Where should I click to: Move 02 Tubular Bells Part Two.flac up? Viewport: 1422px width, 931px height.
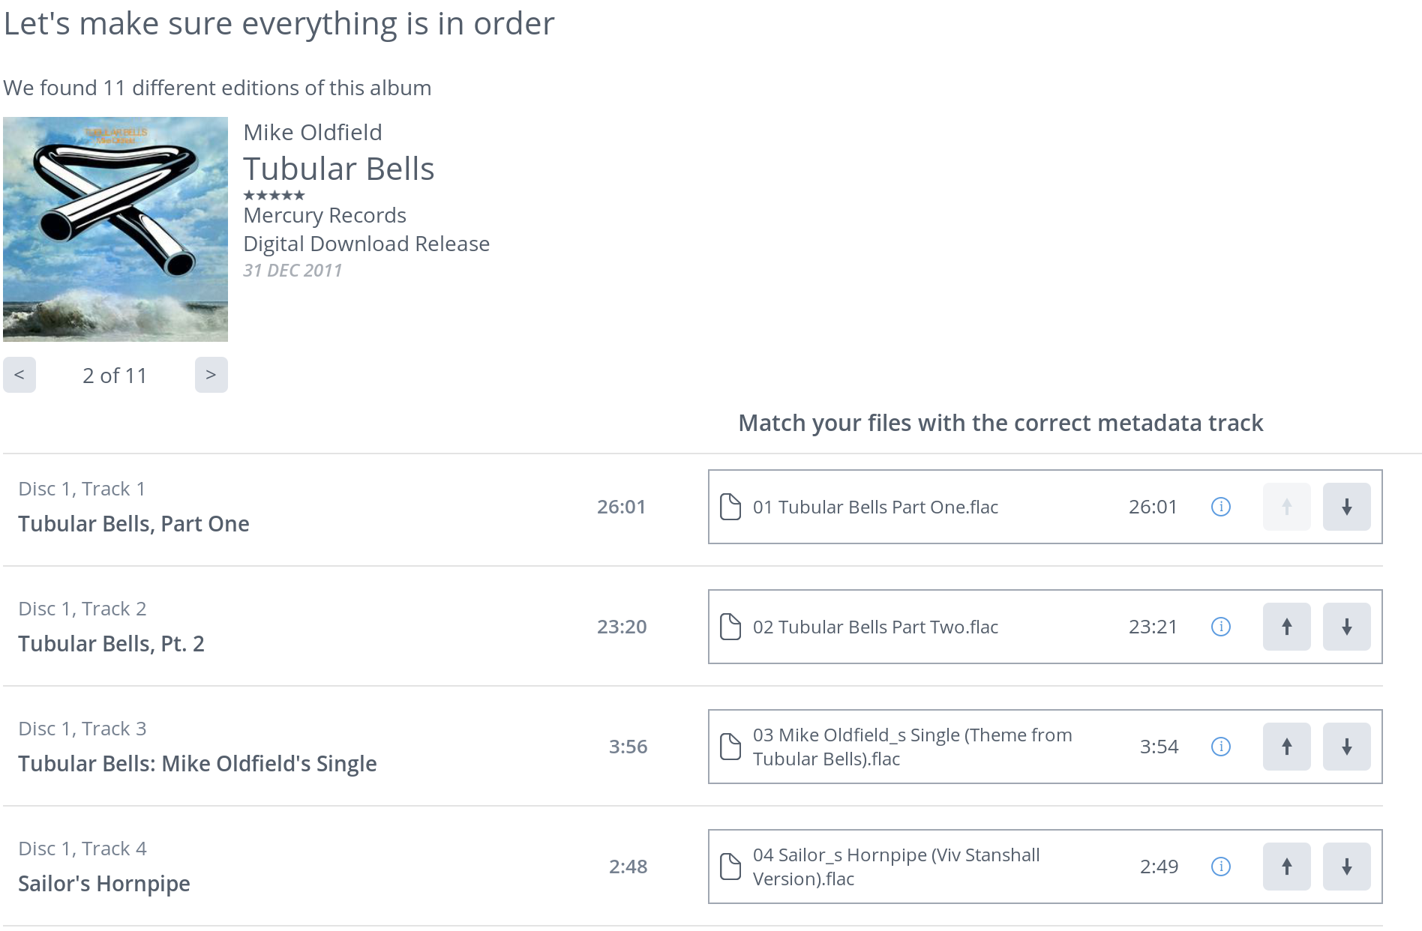pos(1286,627)
